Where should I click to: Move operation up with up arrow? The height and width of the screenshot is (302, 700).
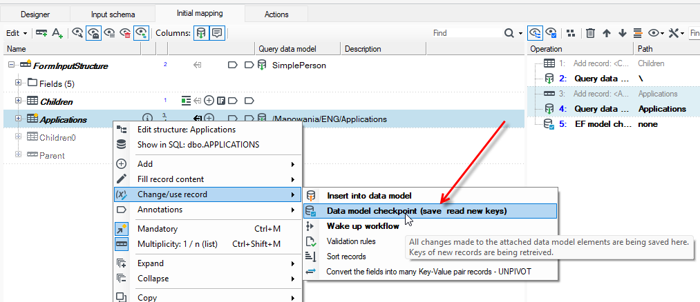606,32
